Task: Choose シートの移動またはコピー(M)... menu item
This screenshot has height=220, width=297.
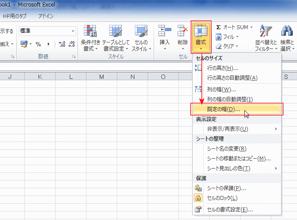Action: coord(237,159)
